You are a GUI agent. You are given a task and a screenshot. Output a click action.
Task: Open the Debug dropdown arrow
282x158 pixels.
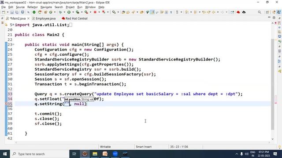coord(64,12)
